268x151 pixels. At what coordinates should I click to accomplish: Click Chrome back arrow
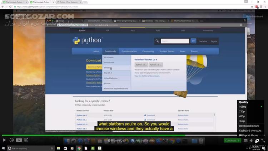(3, 6)
